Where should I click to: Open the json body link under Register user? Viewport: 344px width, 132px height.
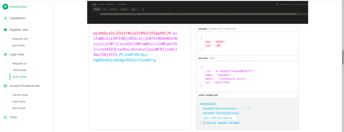[19, 45]
